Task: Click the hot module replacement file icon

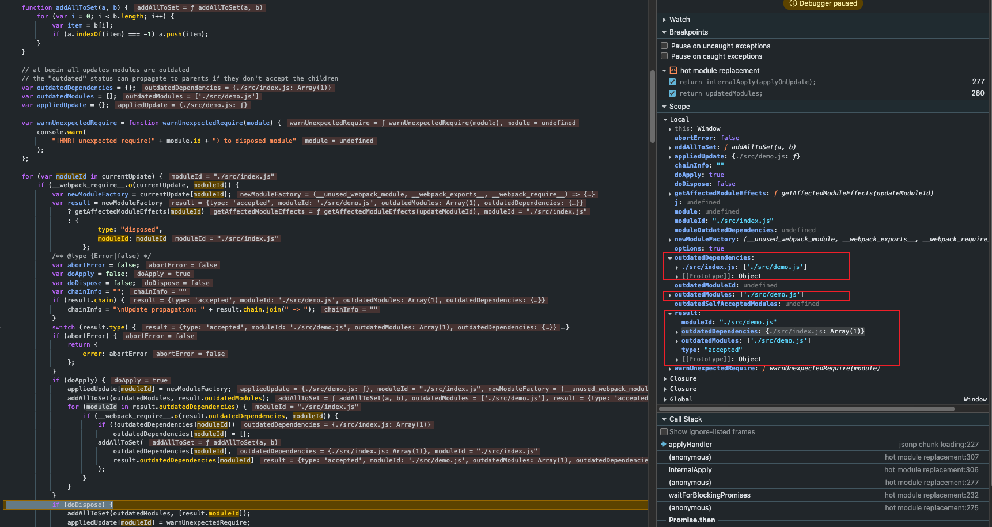Action: [673, 71]
